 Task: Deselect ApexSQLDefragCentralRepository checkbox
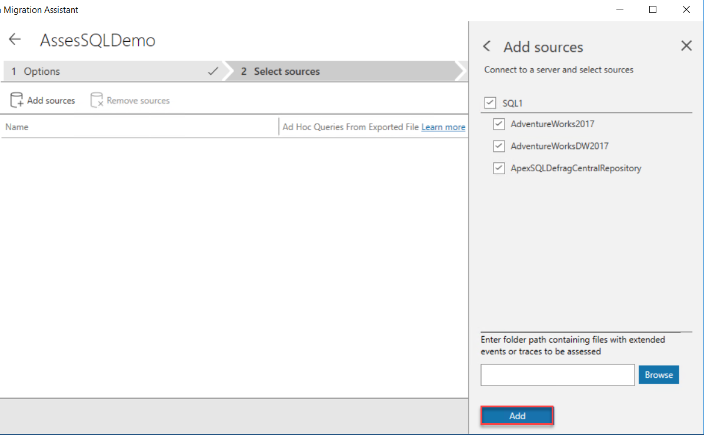[x=499, y=168]
